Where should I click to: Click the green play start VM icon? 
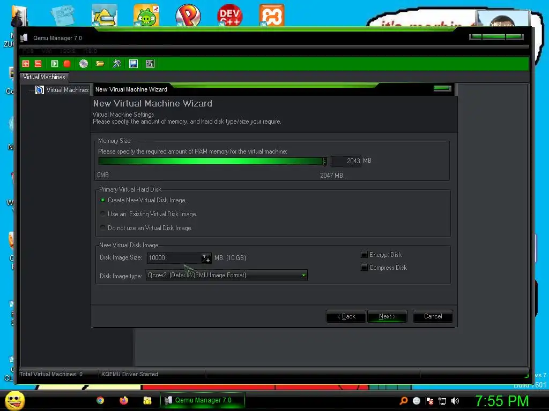[x=54, y=64]
